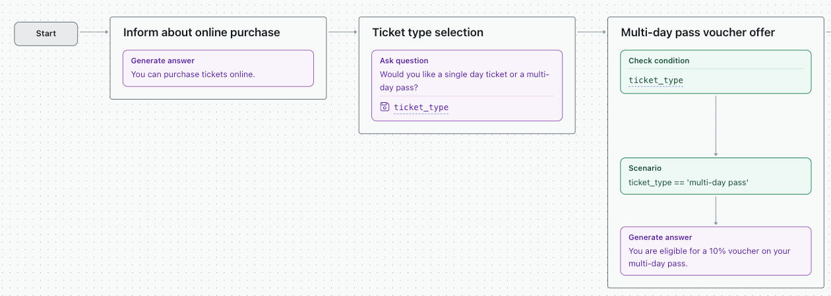Click the save-variable icon beside ticket_type

[385, 107]
